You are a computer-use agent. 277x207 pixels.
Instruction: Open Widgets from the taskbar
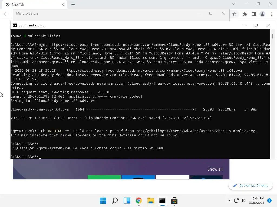(x=127, y=201)
